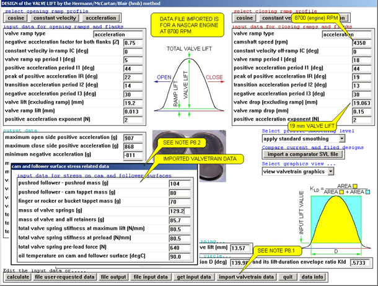Select constant velocity opening ramp profile
Viewport: 378px width, 286px height.
(x=55, y=18)
